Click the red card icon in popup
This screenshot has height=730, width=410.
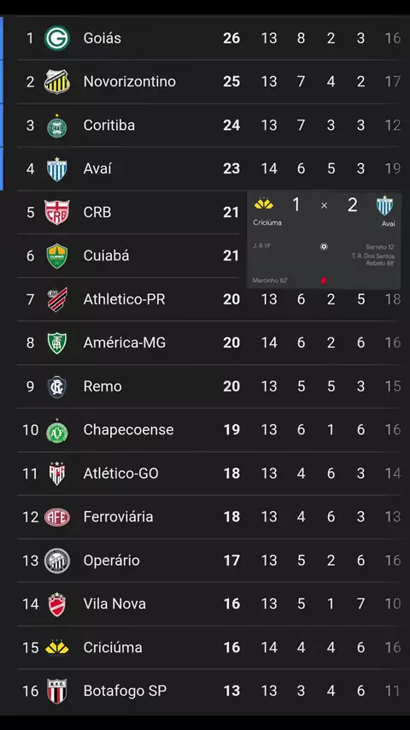(324, 280)
